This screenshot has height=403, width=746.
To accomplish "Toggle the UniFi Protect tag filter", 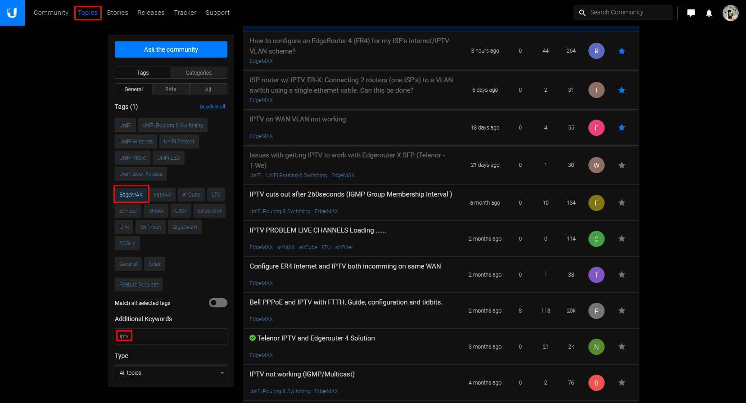I will (179, 142).
